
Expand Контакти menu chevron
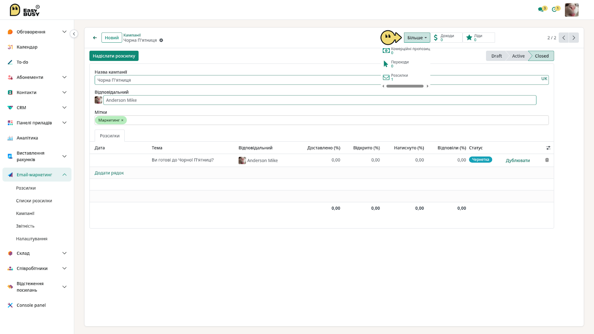[x=64, y=92]
